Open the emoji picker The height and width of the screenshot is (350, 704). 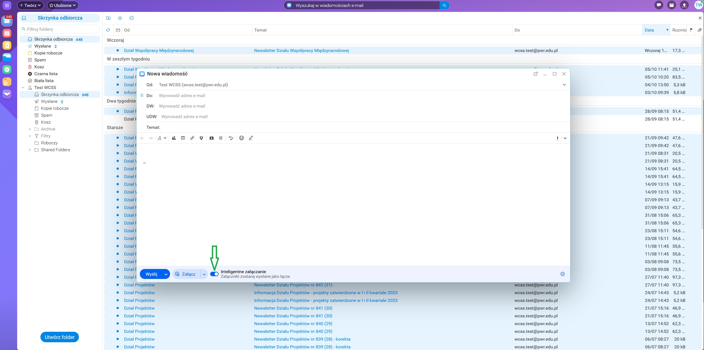241,138
